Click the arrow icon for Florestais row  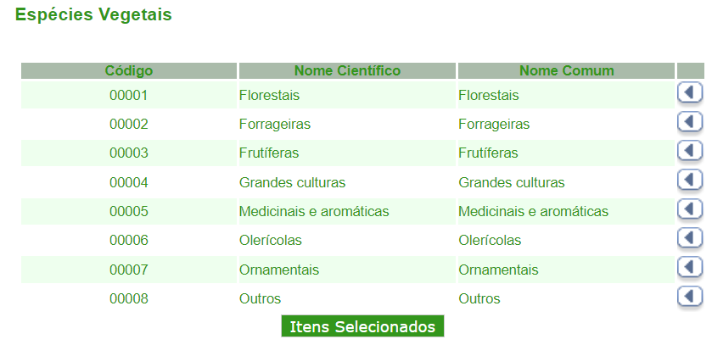click(x=690, y=92)
